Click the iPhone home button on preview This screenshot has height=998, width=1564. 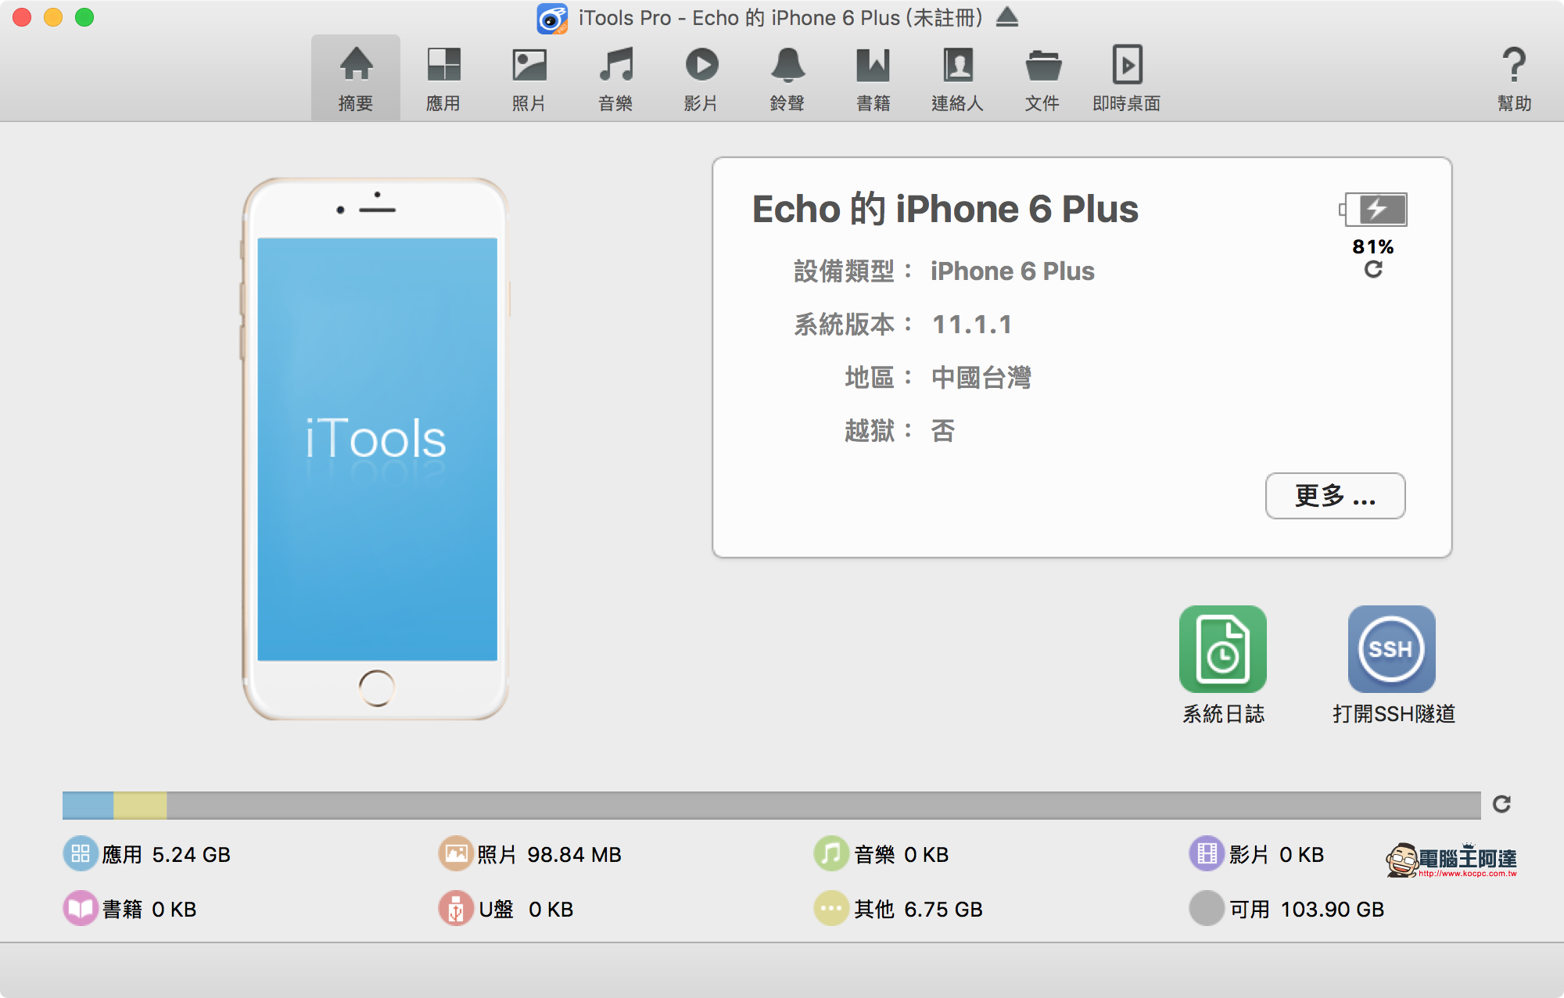point(377,688)
